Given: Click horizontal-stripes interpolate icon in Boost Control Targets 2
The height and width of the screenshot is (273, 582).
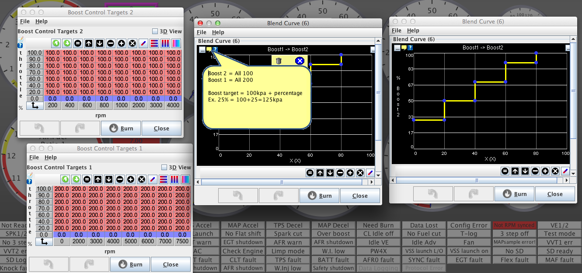Looking at the screenshot, I should pos(154,43).
